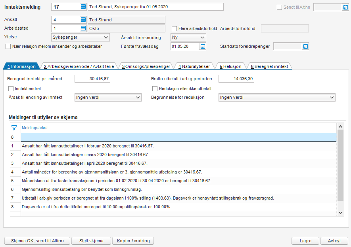
Task: Open calendar for Startdato foreldrepenger
Action: point(305,46)
